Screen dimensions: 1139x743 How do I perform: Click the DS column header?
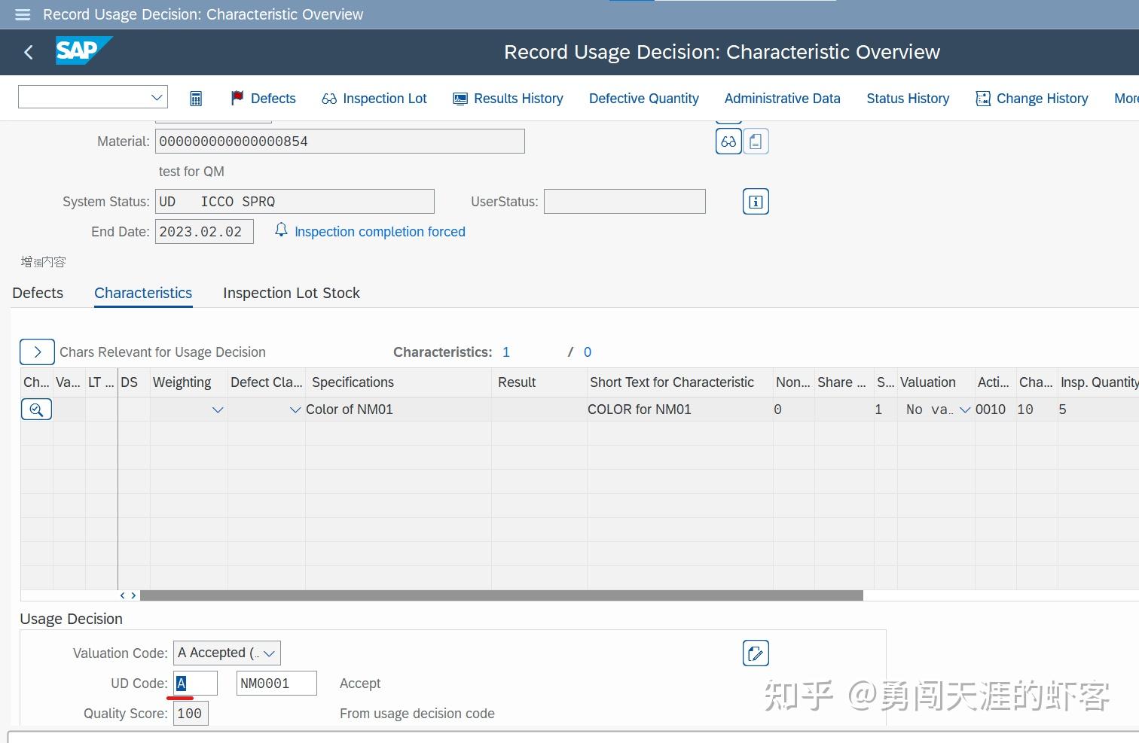point(133,382)
